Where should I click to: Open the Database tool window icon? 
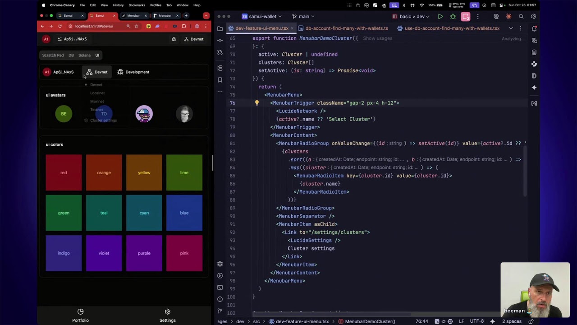pyautogui.click(x=534, y=52)
